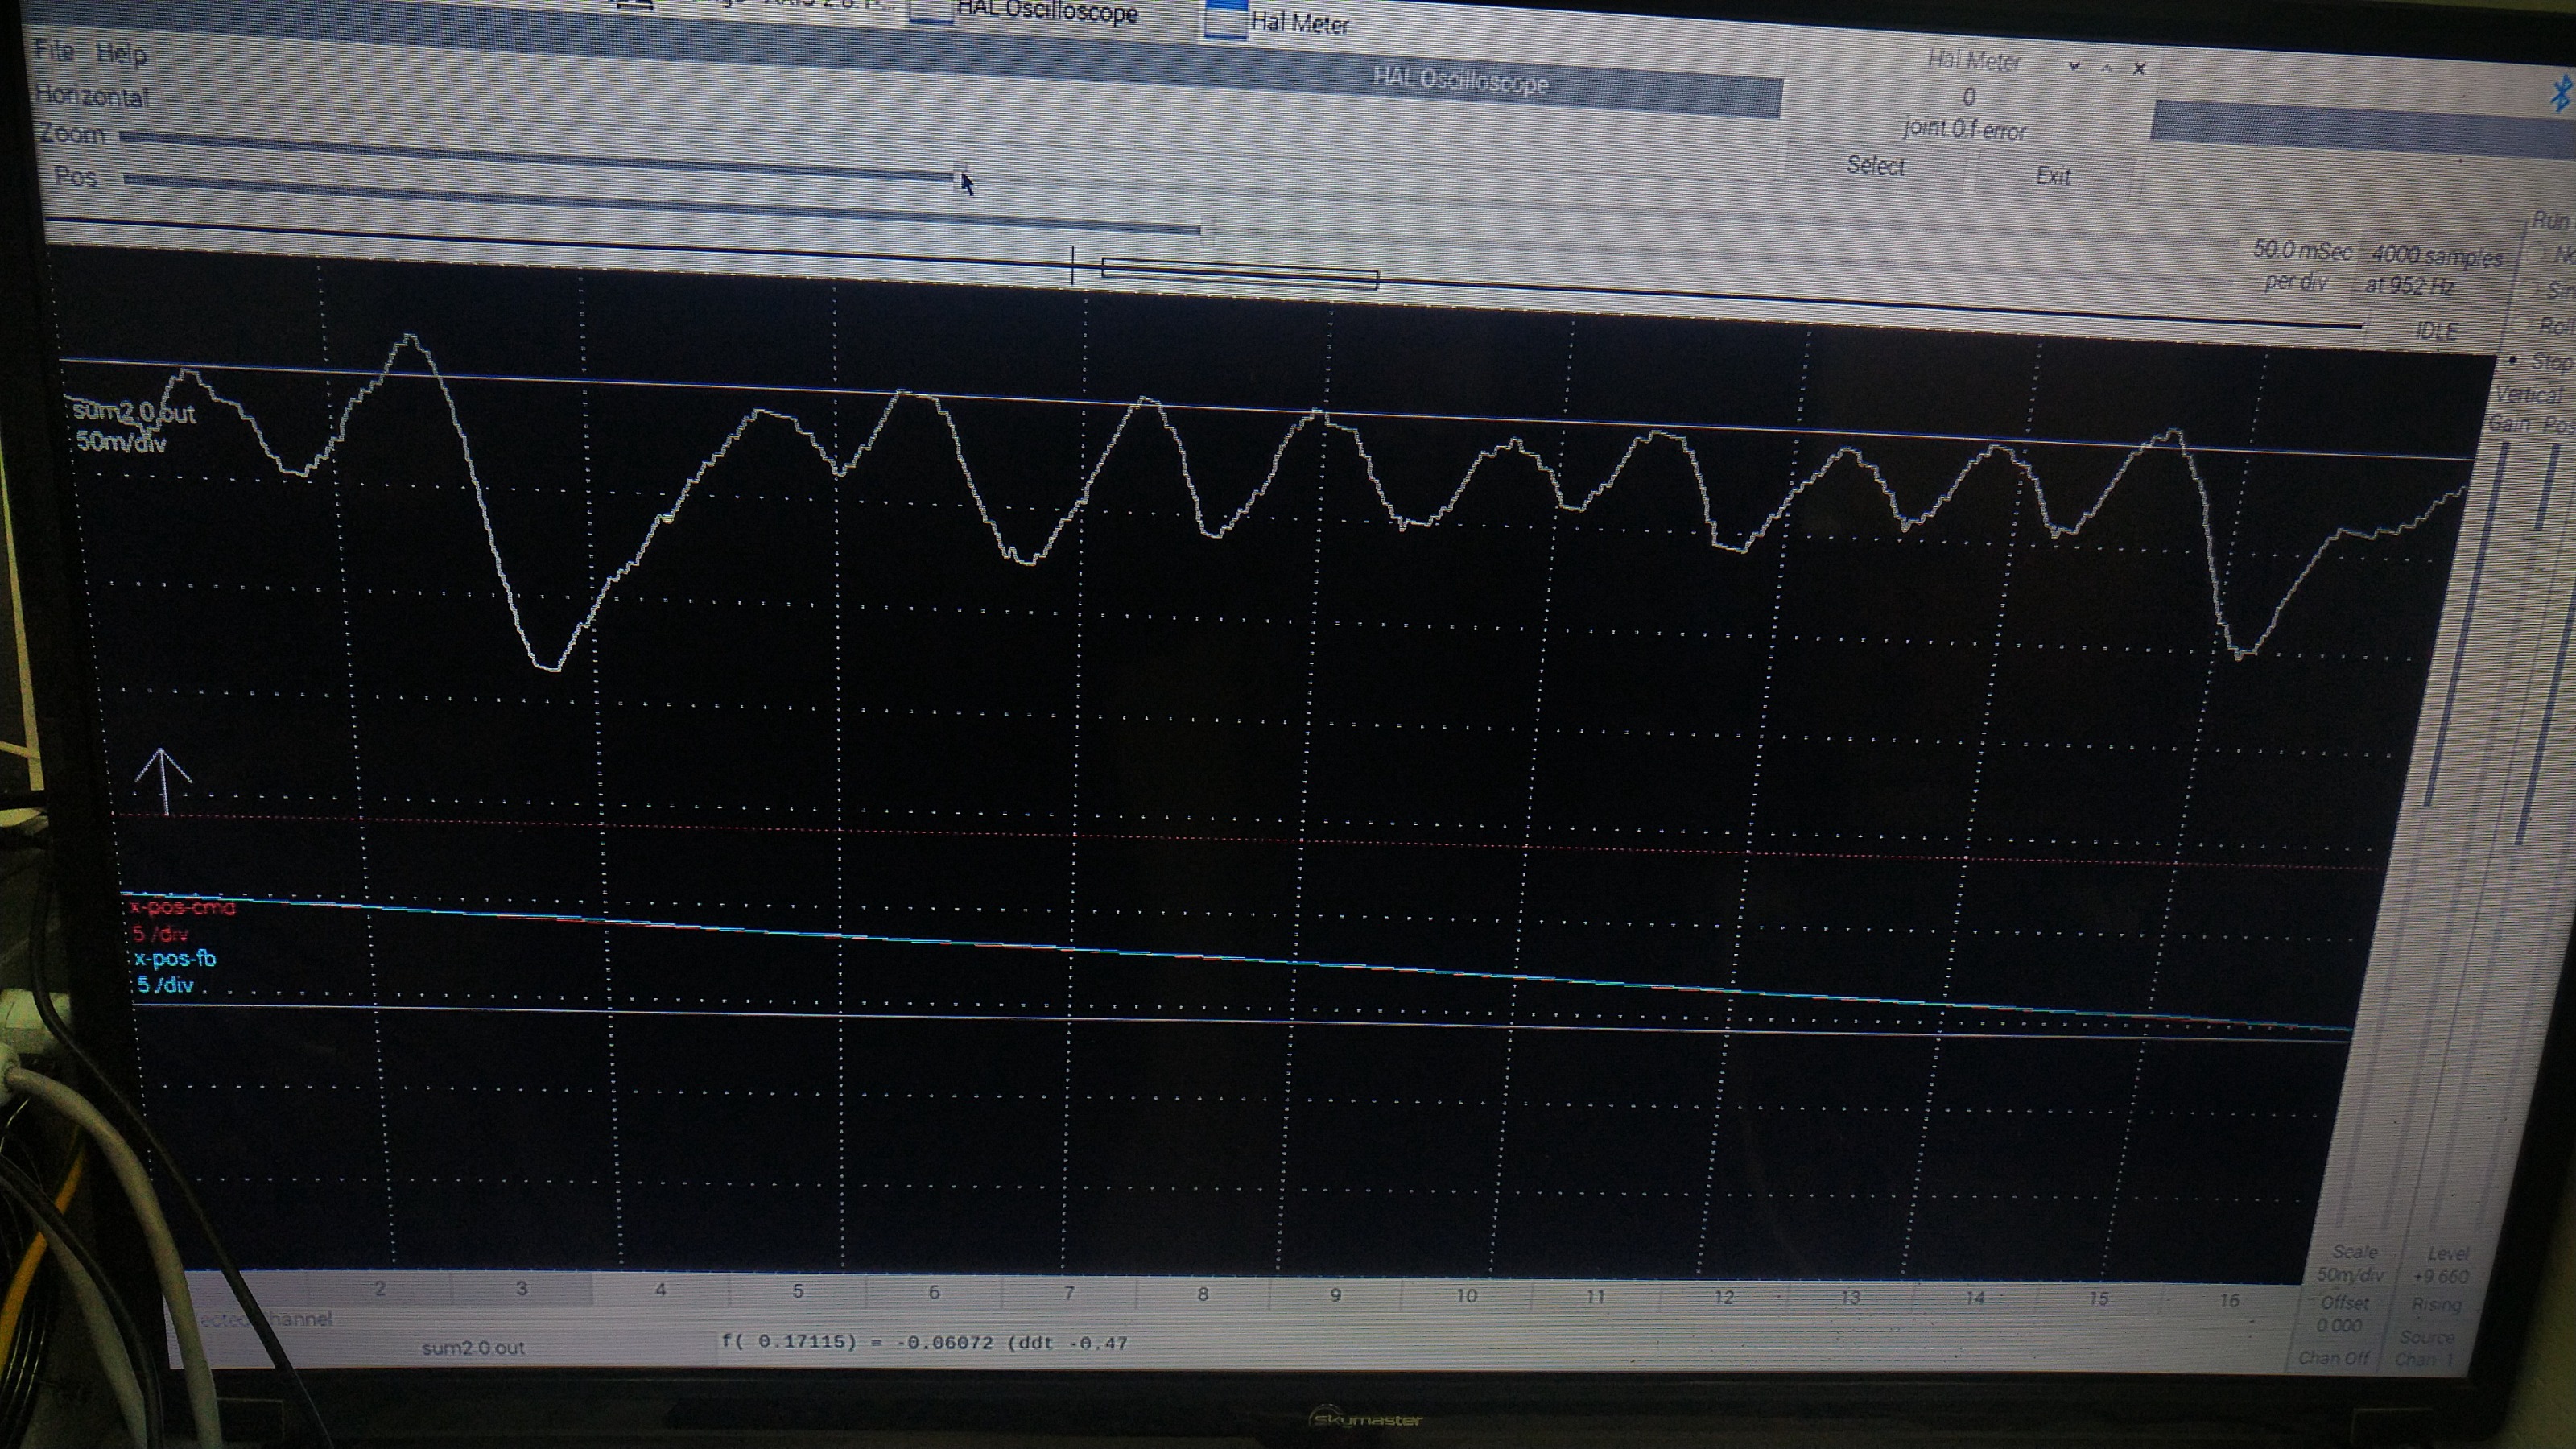Image resolution: width=2576 pixels, height=1449 pixels.
Task: Open the Hal Meter title bar dropdown arrow
Action: coord(2074,66)
